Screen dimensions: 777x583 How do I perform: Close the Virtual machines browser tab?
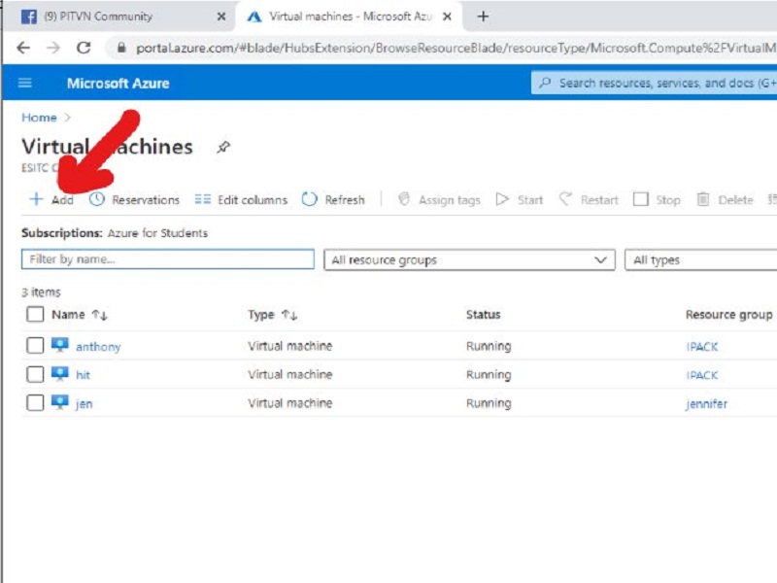(x=447, y=17)
